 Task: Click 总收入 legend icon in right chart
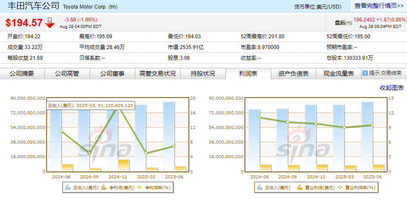260,187
